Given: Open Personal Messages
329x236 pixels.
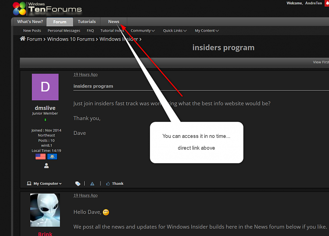Looking at the screenshot, I should 64,31.
